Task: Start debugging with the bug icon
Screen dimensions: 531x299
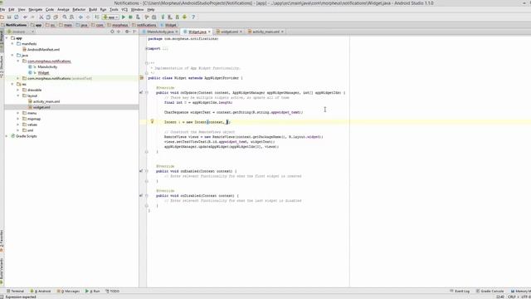Action: [x=131, y=17]
